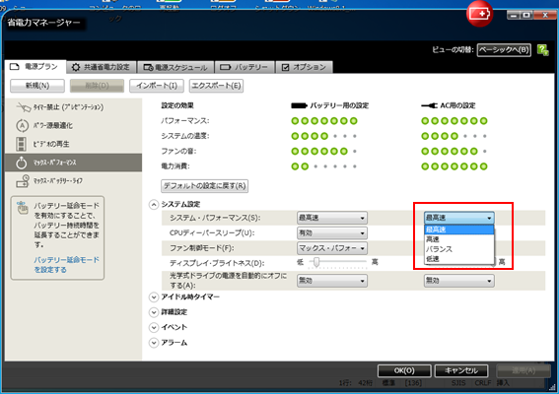Click the red battery status icon
The height and width of the screenshot is (394, 559).
coord(480,14)
